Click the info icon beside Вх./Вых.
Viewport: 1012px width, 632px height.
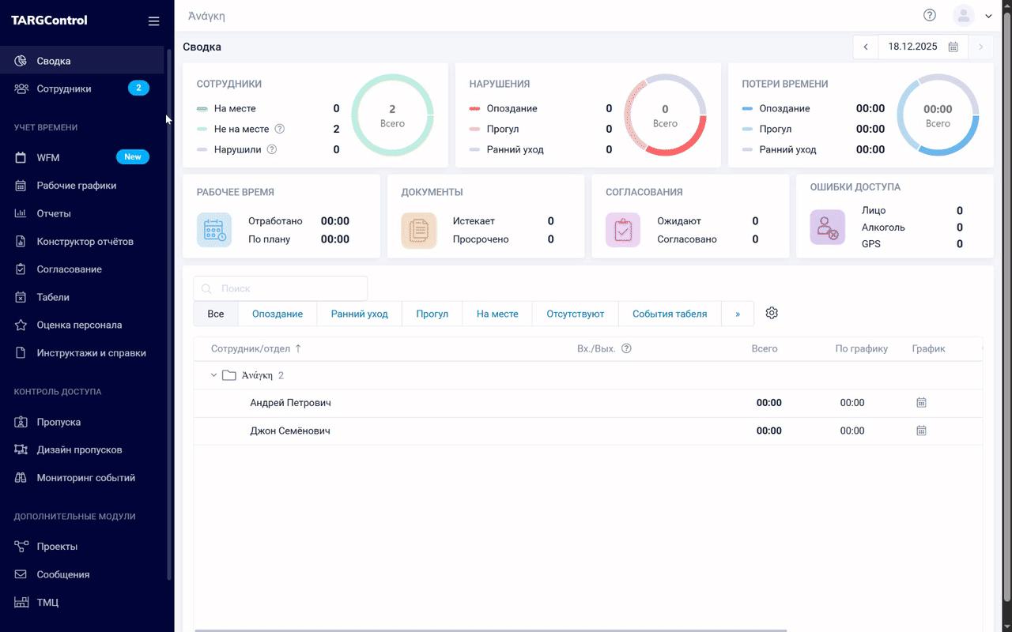pos(626,348)
